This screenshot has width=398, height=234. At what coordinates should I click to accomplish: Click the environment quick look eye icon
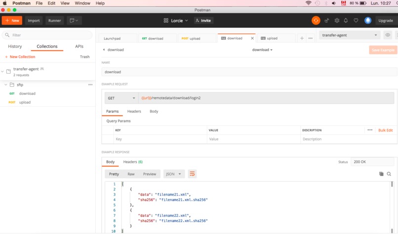[388, 35]
